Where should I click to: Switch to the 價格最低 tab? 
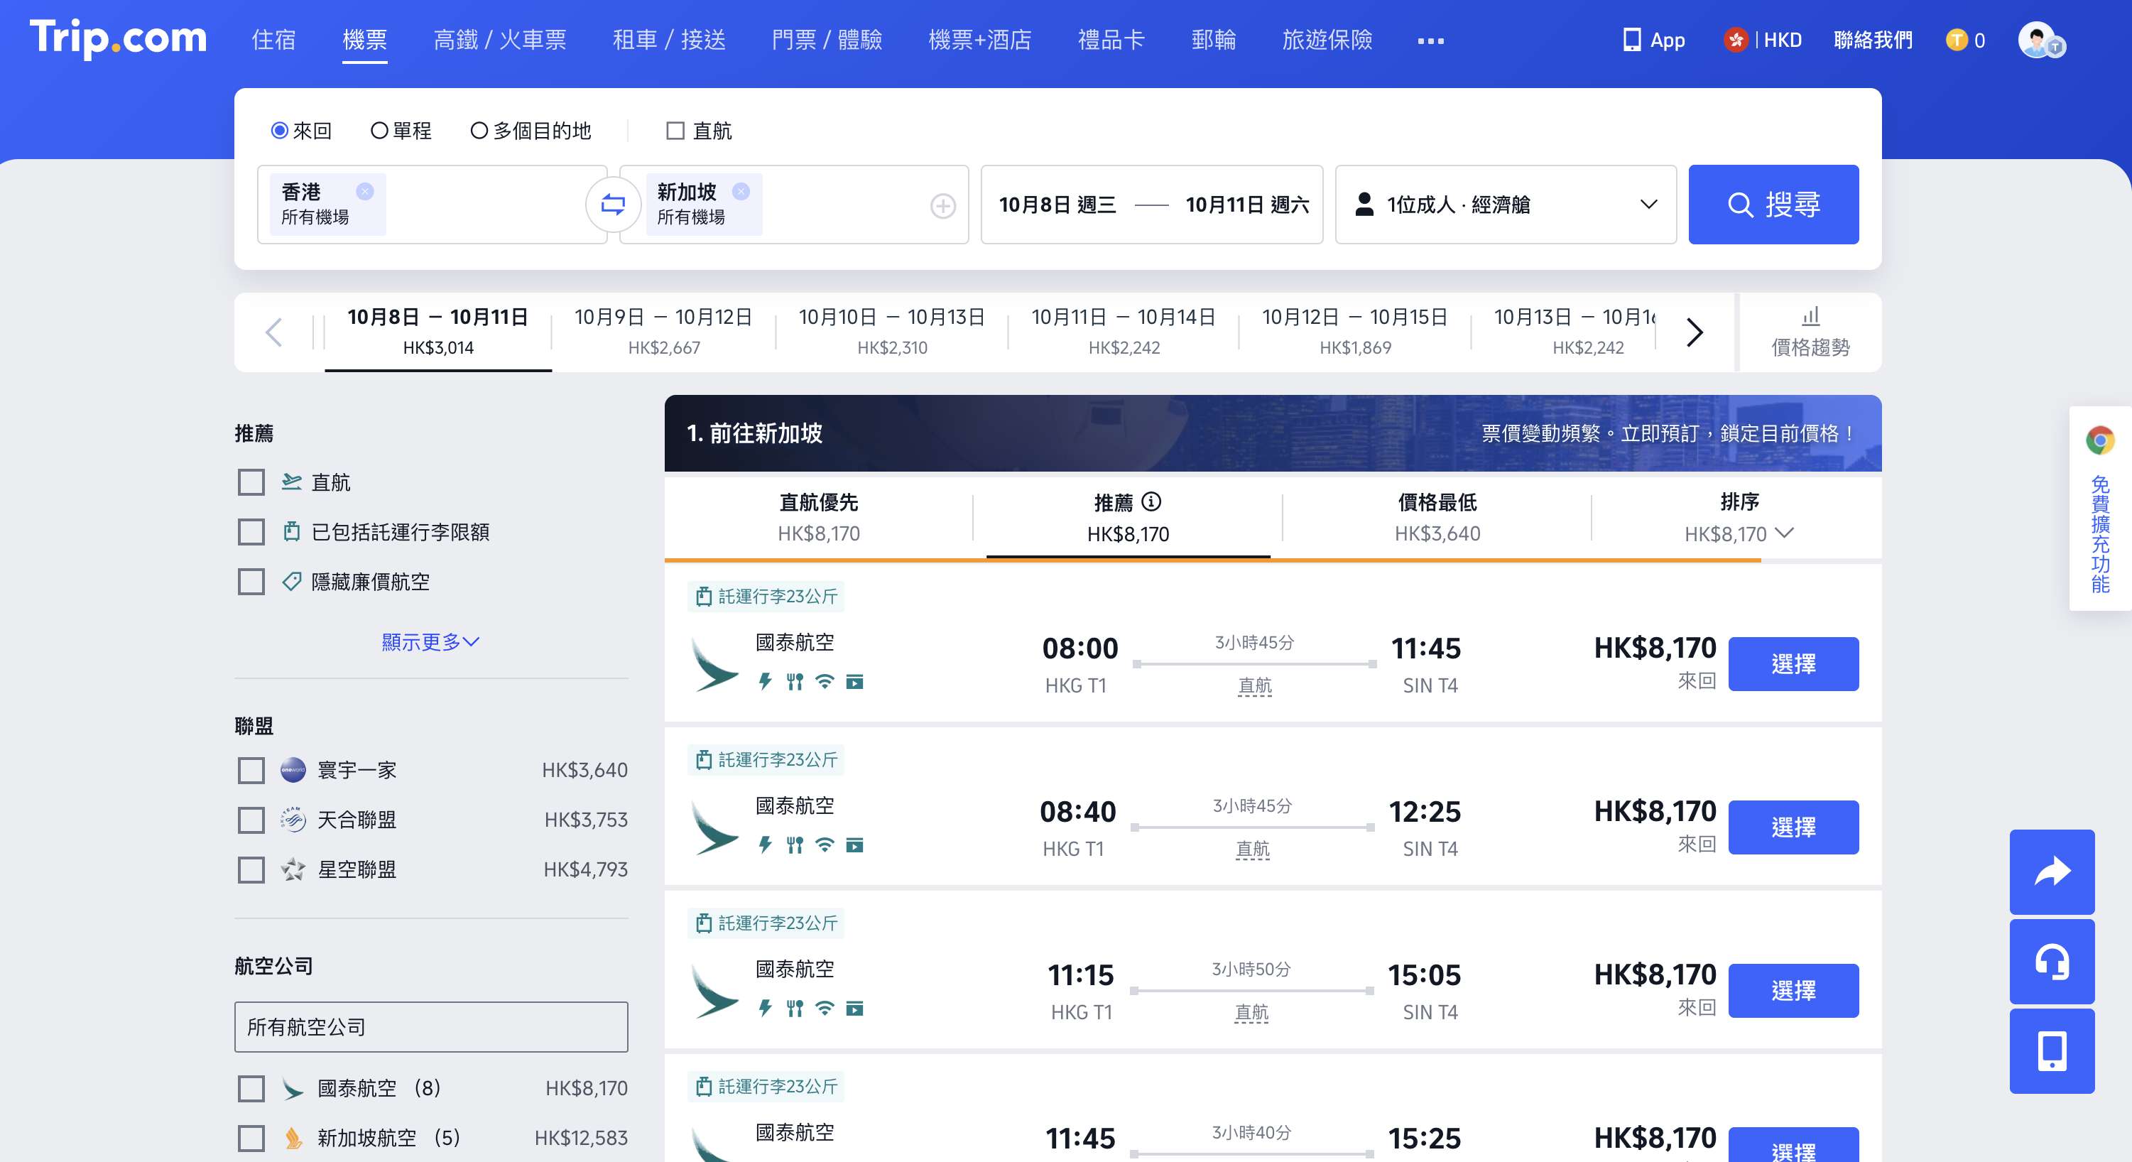point(1437,518)
